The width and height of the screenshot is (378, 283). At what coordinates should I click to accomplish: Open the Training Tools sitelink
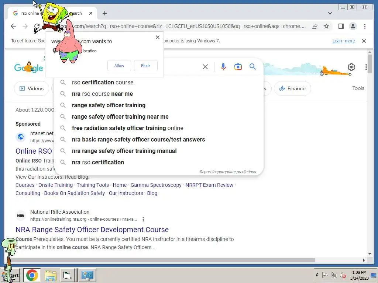coord(93,185)
